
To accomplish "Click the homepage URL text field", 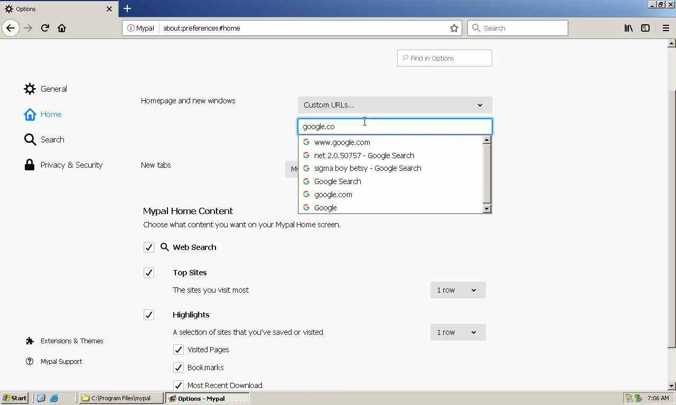I will [395, 127].
